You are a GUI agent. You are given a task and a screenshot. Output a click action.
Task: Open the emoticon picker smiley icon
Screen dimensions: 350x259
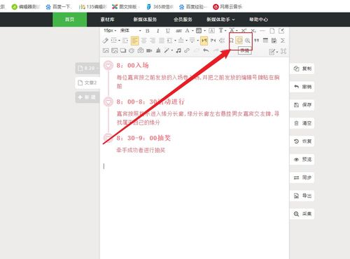[x=239, y=41]
